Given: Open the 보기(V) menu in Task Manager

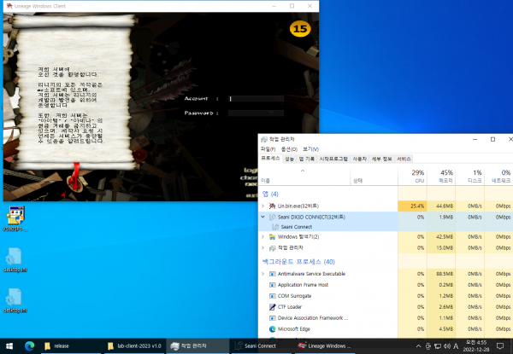Looking at the screenshot, I should 310,149.
